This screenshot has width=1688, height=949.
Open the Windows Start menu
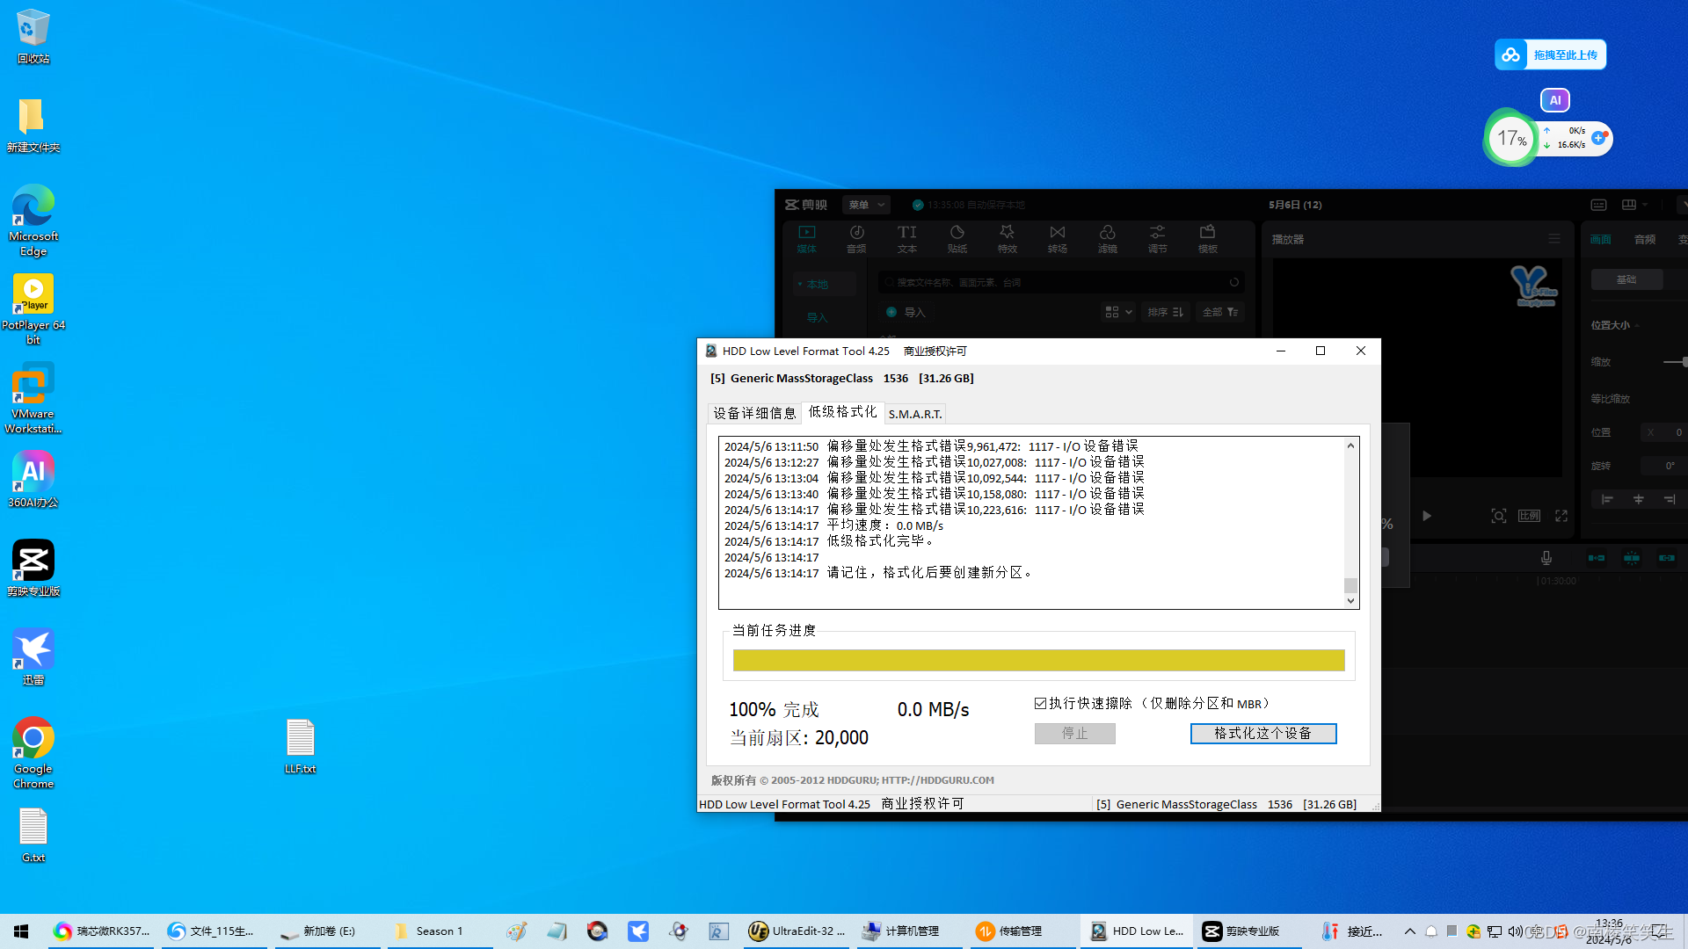(21, 931)
